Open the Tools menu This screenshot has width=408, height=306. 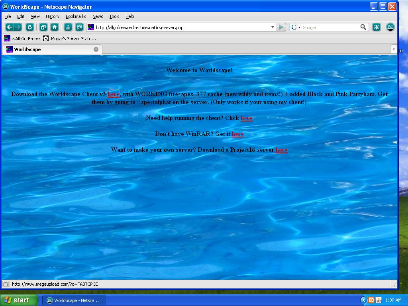[x=114, y=16]
